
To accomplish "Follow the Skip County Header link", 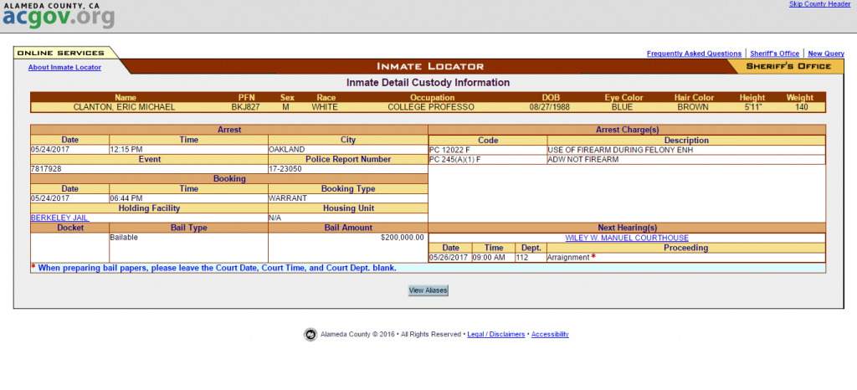I will tap(819, 4).
